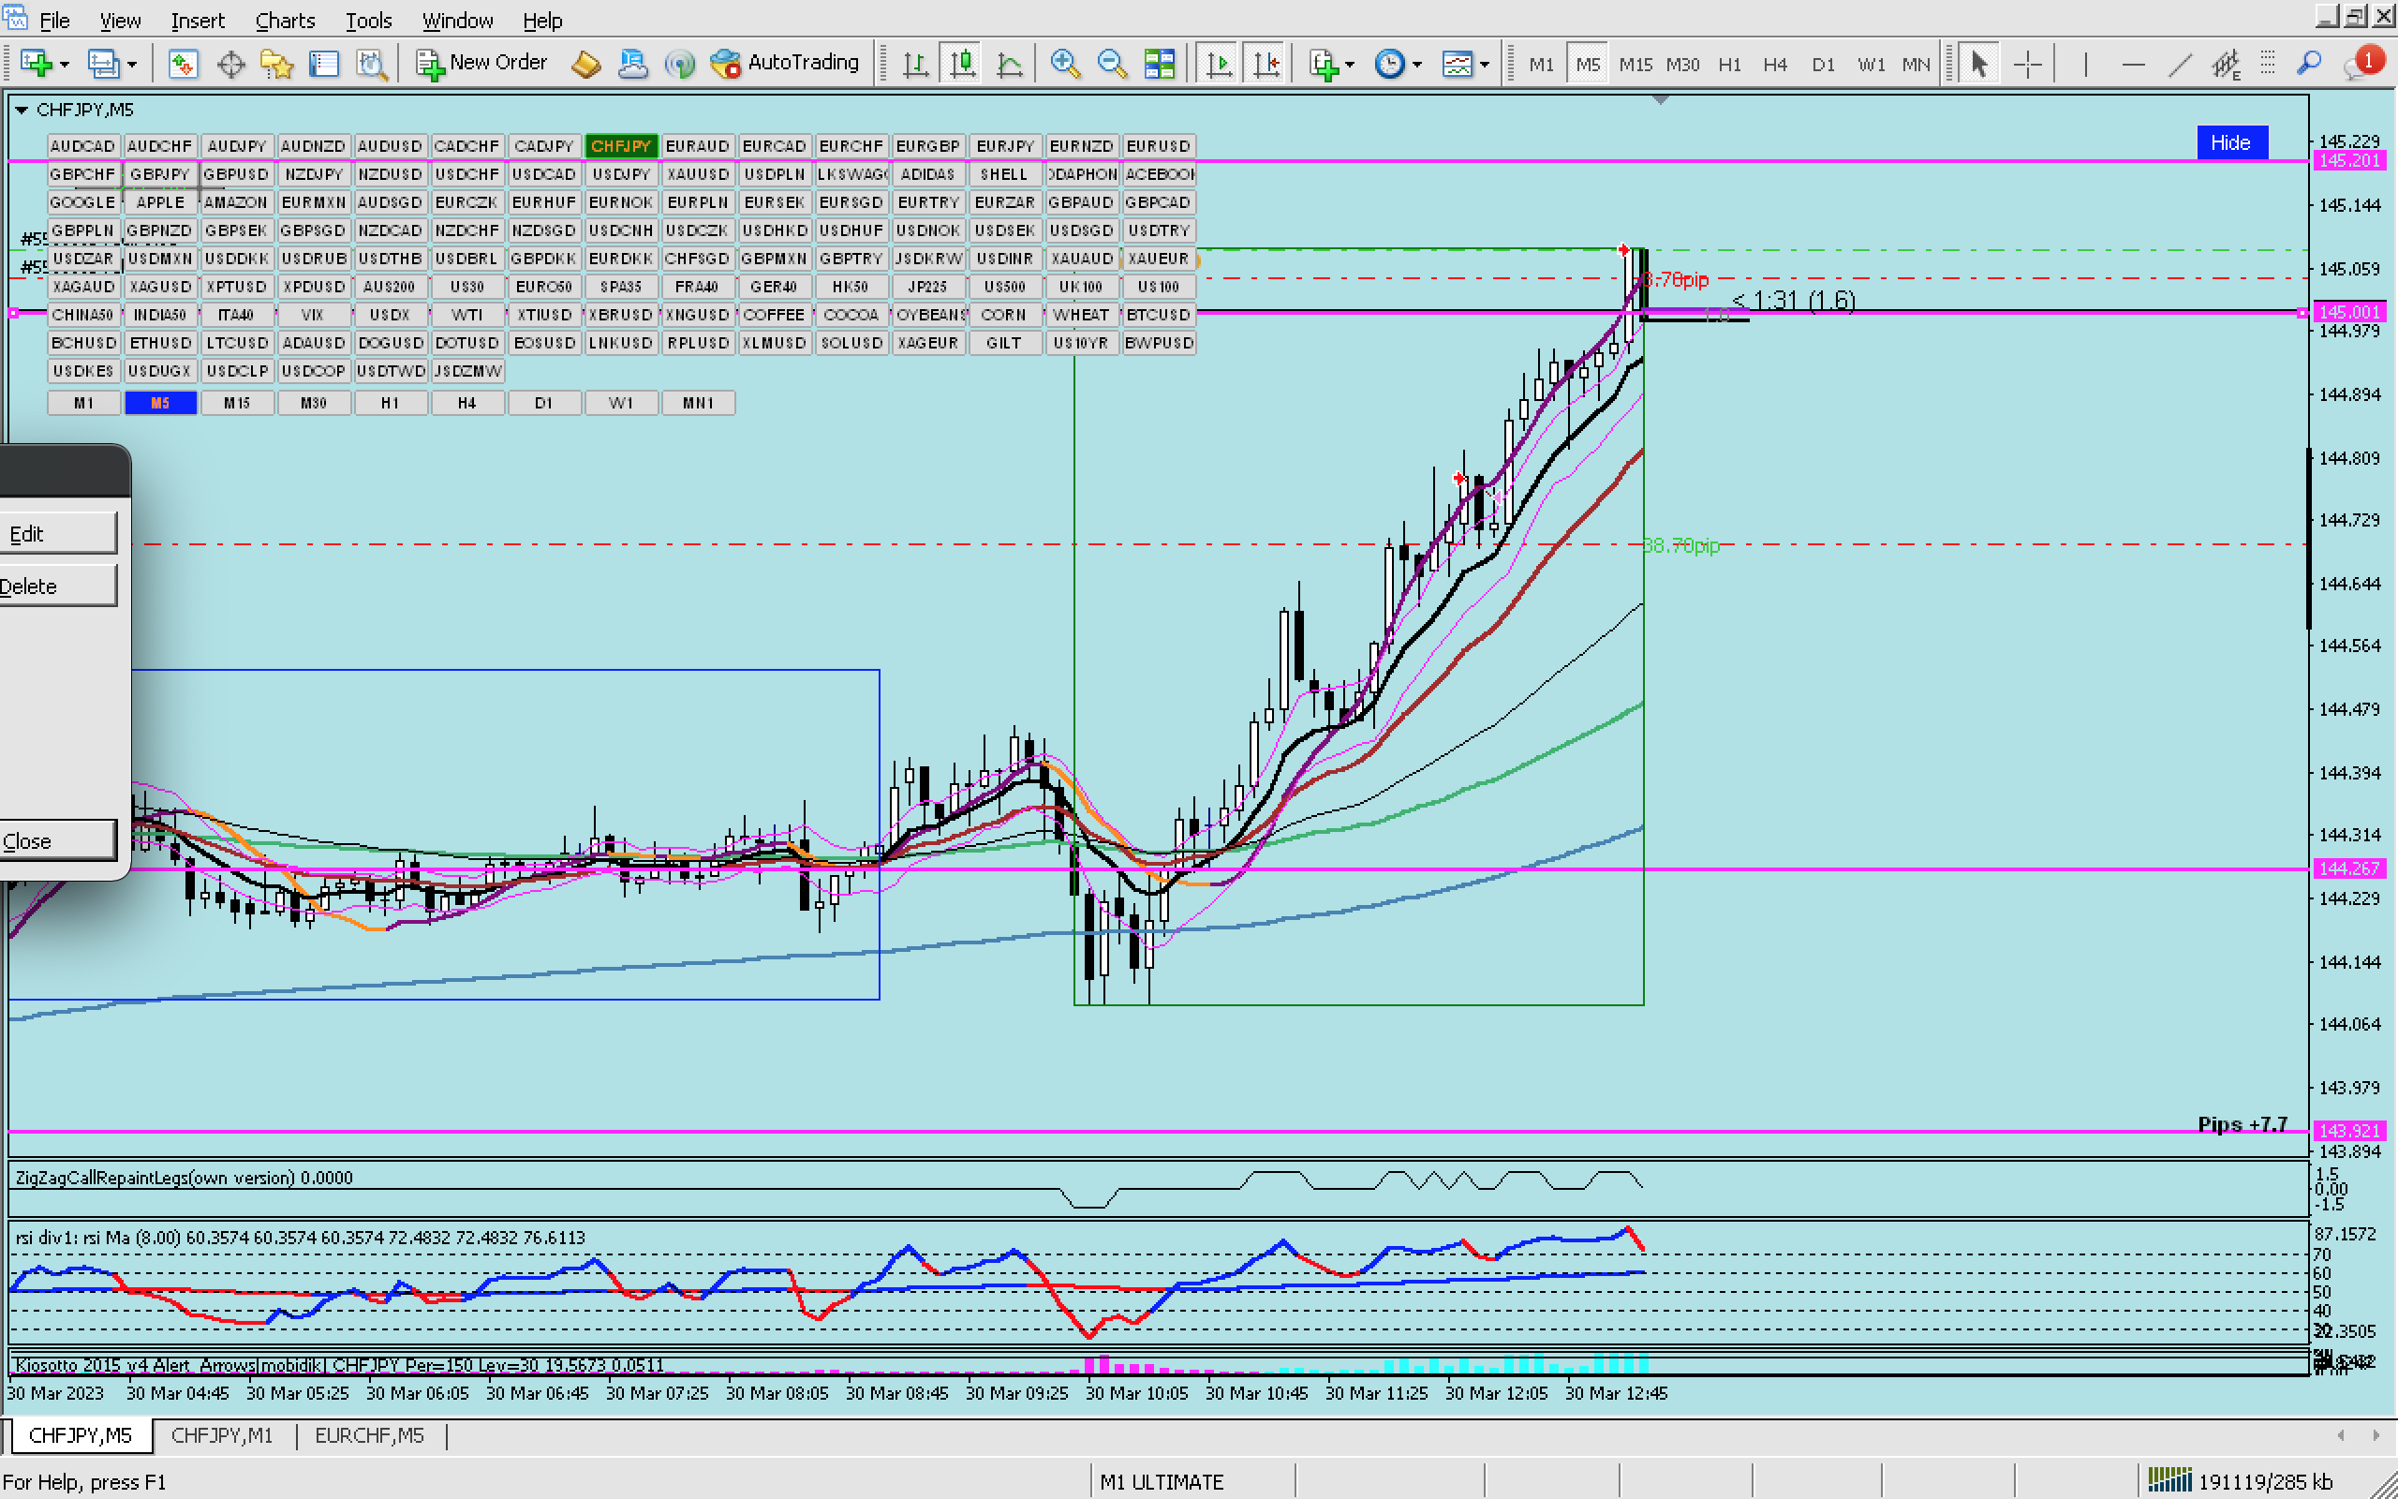This screenshot has height=1499, width=2398.
Task: Zoom out of the chart
Action: tap(1112, 64)
